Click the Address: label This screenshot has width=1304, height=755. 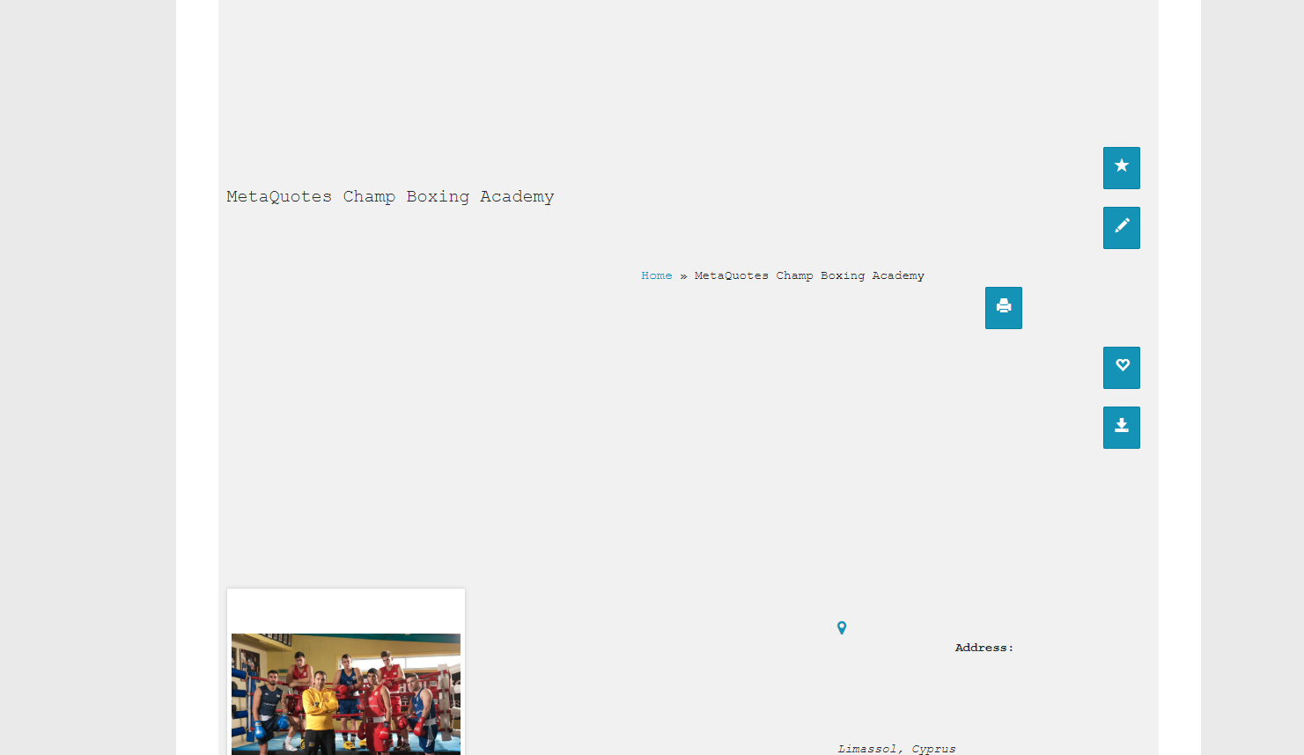(984, 648)
